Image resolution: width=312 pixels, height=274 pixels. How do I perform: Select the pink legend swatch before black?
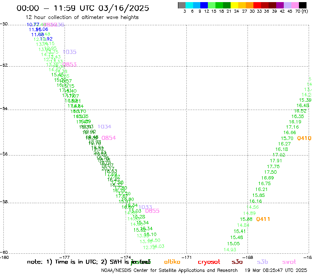[x=295, y=5]
